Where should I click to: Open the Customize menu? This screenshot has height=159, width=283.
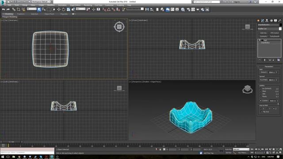click(x=109, y=5)
